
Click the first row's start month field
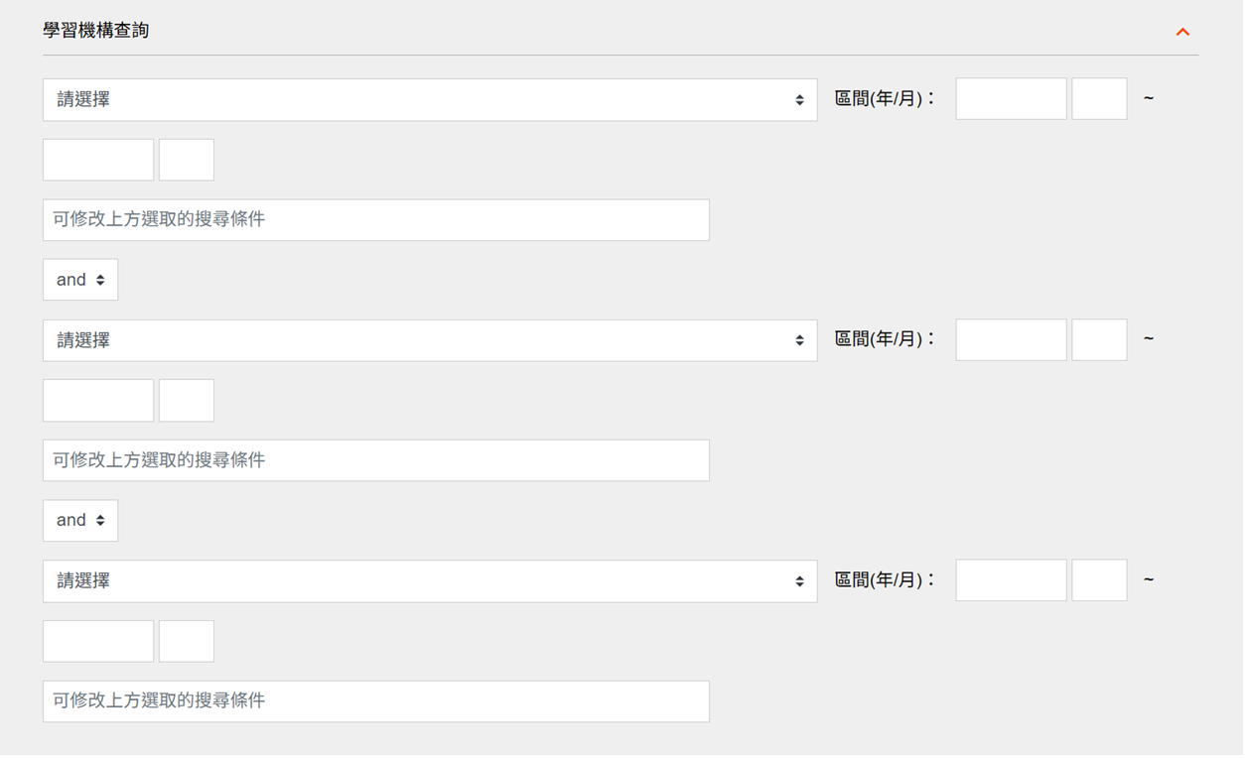tap(1099, 99)
